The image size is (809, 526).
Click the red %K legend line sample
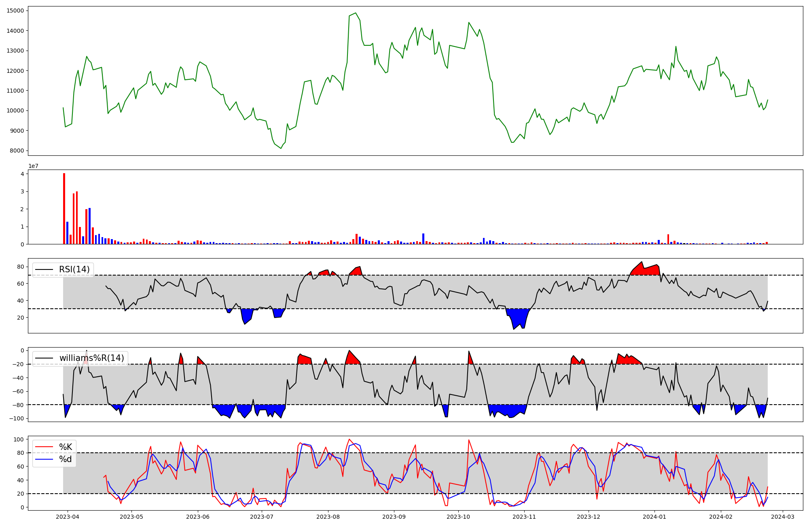44,447
